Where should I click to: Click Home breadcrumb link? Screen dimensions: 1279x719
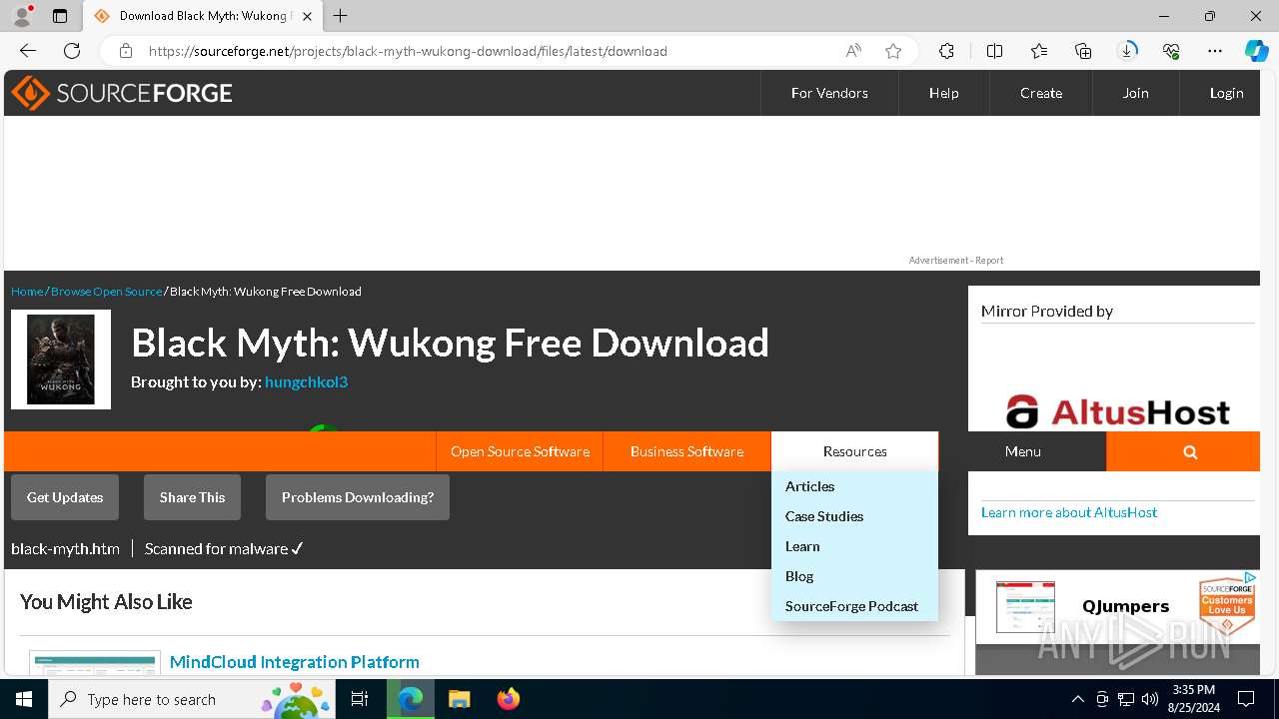pos(27,292)
